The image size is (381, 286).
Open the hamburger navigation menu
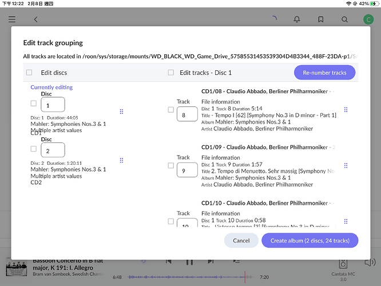[x=12, y=19]
